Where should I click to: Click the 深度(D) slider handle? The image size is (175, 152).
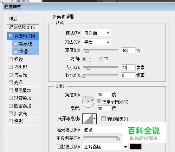tap(87, 51)
